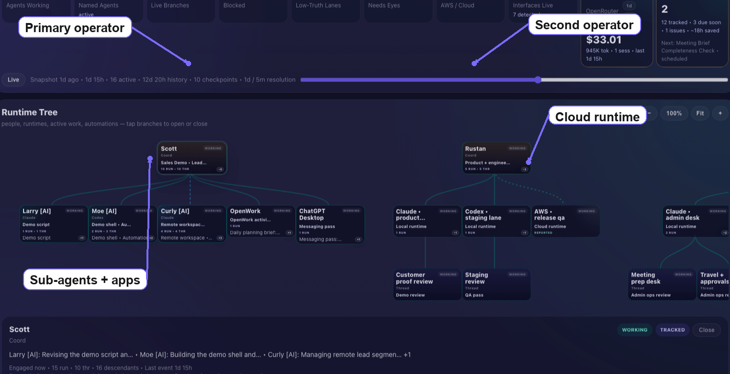Select the Moe [AI] Codex node
This screenshot has height=374, width=730.
pyautogui.click(x=122, y=224)
